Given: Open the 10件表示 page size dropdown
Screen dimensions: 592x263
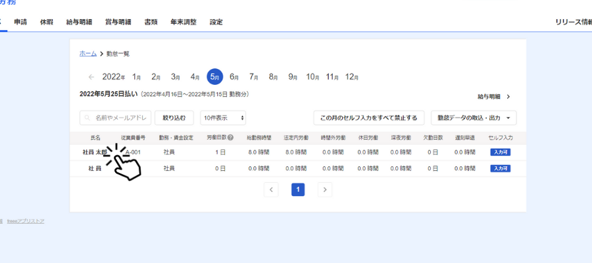Looking at the screenshot, I should (224, 118).
